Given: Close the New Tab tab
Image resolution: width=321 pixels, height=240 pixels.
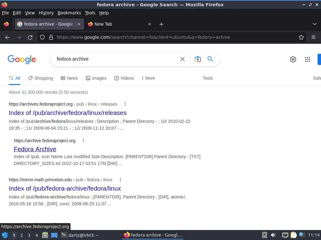Looking at the screenshot, I should click(150, 24).
